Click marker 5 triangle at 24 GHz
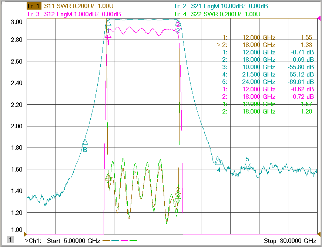The height and width of the screenshot is (247, 322). [x=248, y=165]
